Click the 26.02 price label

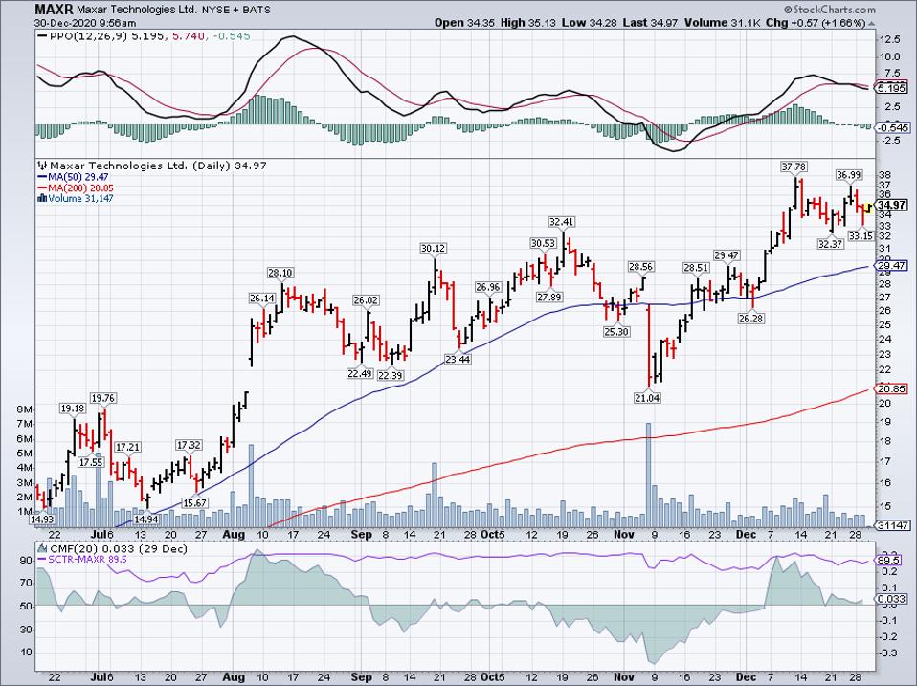coord(366,300)
